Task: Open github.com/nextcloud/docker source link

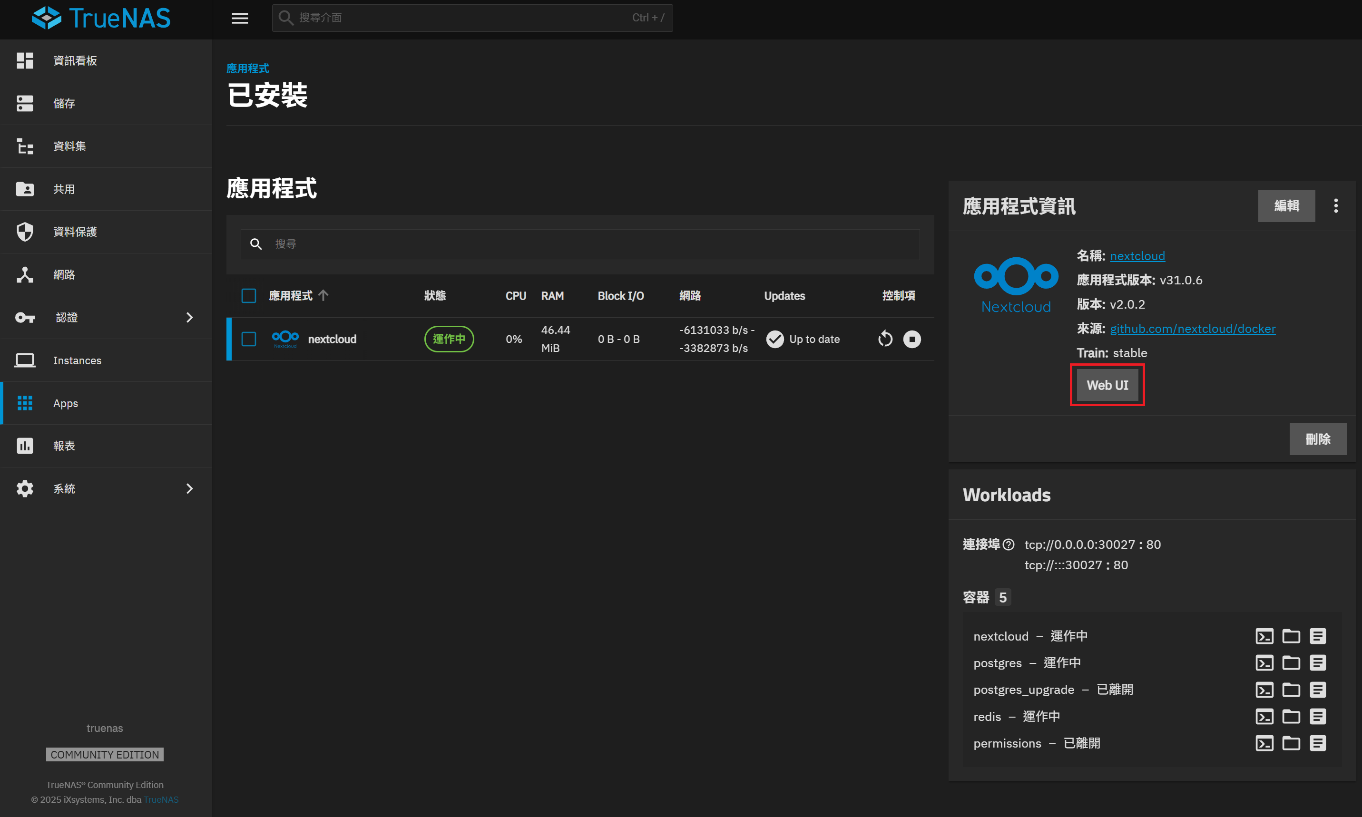Action: 1192,329
